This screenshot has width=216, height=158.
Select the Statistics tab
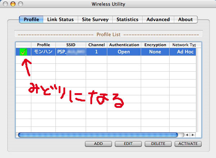[127, 20]
